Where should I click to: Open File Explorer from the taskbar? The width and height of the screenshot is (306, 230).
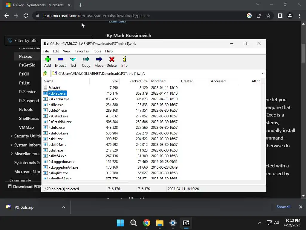pos(160,223)
